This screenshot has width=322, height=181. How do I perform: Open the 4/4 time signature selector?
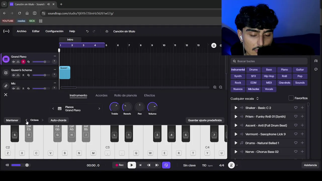pos(222,165)
